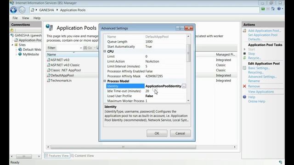The height and width of the screenshot is (165, 294).
Task: Select the Limit Action property row
Action: 146,61
